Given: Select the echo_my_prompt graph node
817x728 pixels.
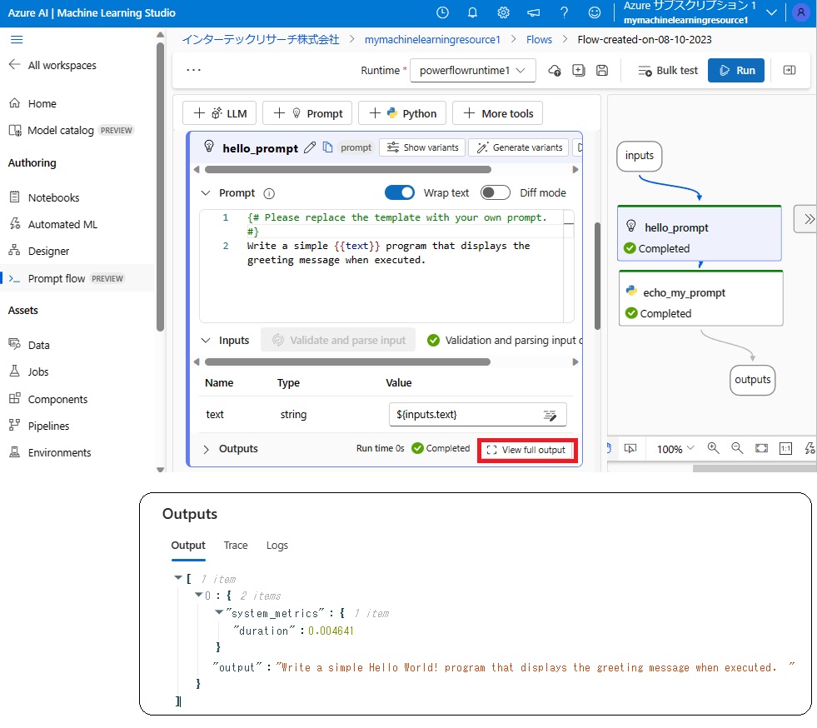Looking at the screenshot, I should (x=700, y=298).
